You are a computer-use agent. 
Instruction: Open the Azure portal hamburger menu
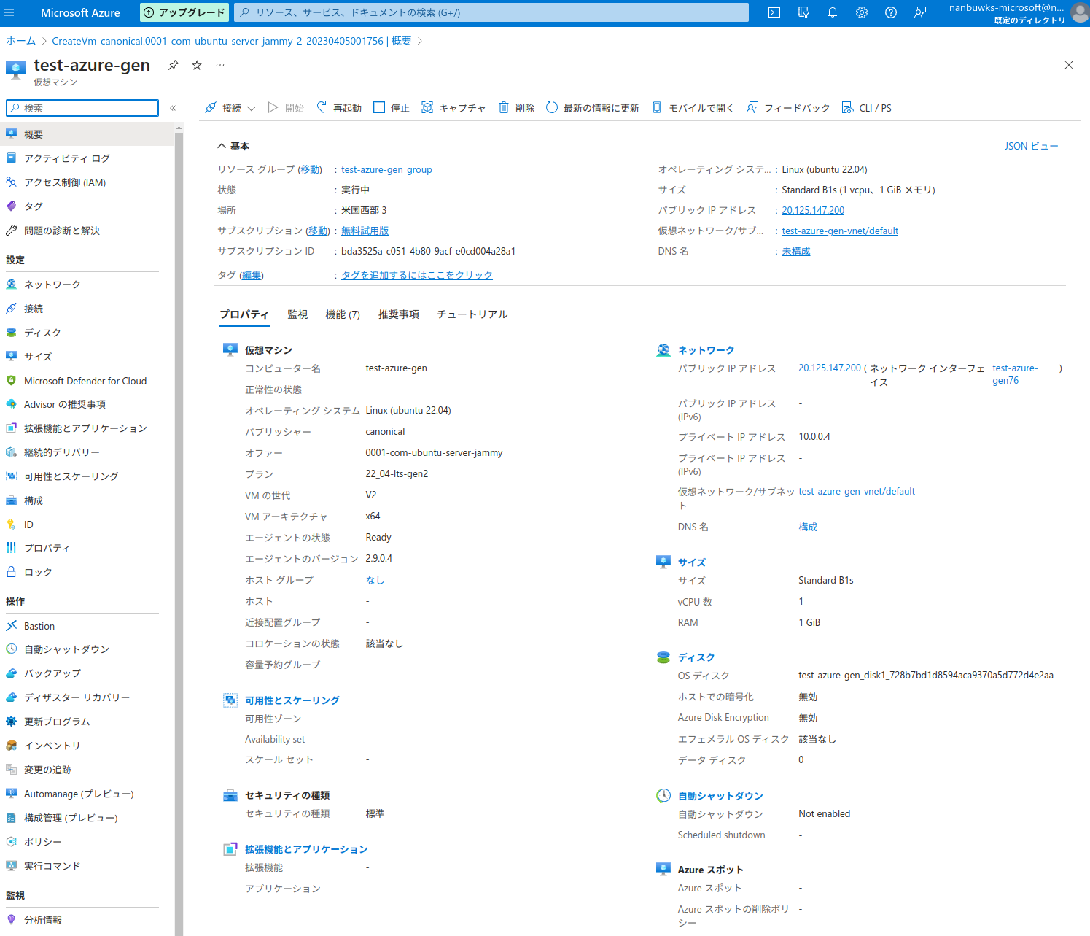click(9, 12)
